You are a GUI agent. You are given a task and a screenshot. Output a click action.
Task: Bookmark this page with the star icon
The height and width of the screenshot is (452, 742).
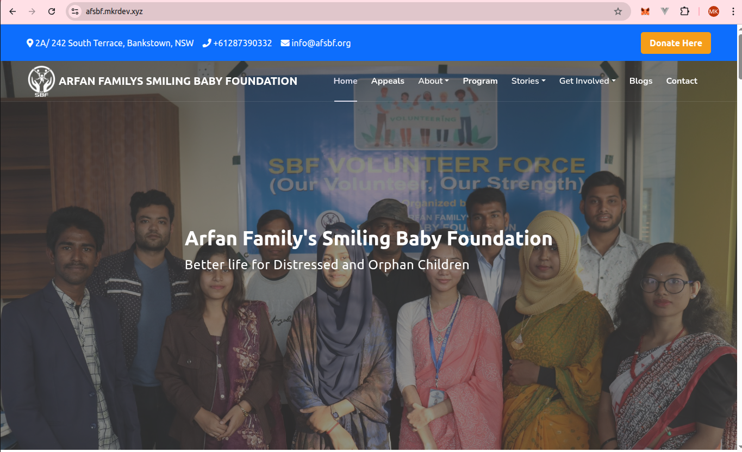coord(618,11)
